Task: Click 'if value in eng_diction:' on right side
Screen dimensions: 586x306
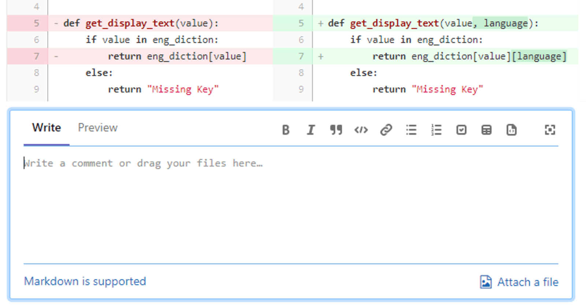Action: [x=416, y=40]
